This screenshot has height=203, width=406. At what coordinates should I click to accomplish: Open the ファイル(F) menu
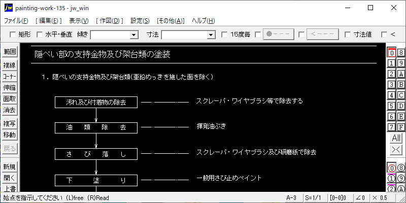pos(16,21)
